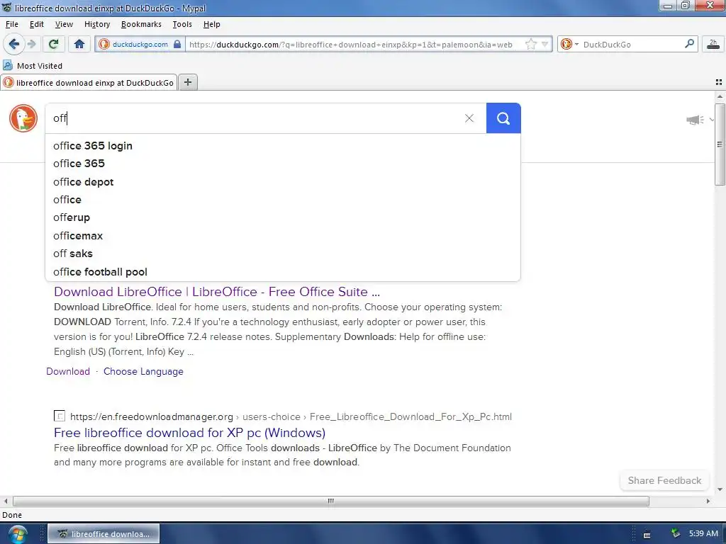The image size is (726, 544).
Task: Click the horizontal scrollbar right arrow
Action: (708, 501)
